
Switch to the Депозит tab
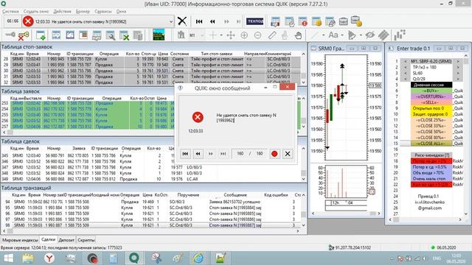pyautogui.click(x=66, y=240)
